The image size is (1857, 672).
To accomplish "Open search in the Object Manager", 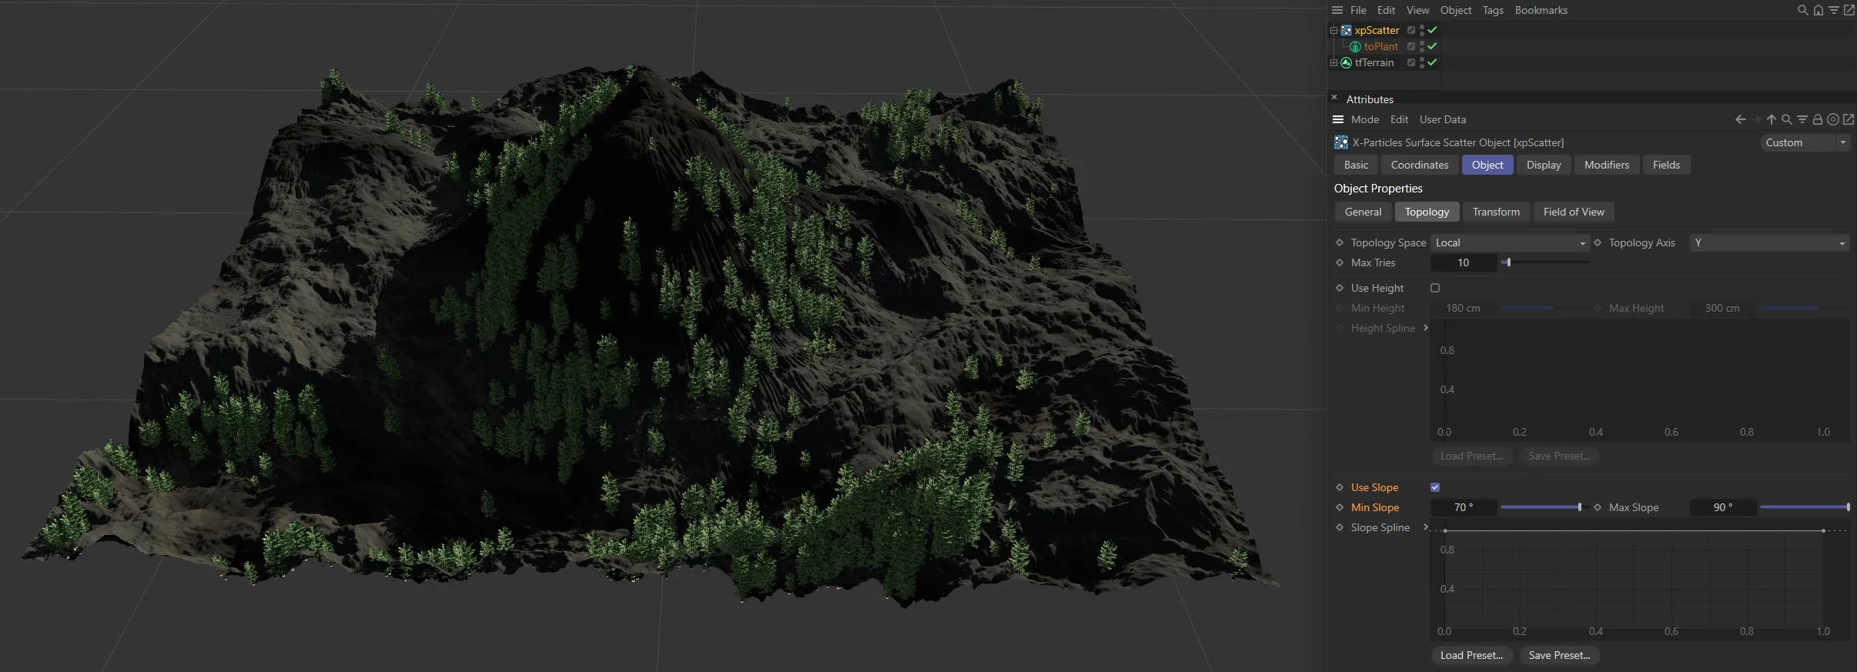I will coord(1802,10).
